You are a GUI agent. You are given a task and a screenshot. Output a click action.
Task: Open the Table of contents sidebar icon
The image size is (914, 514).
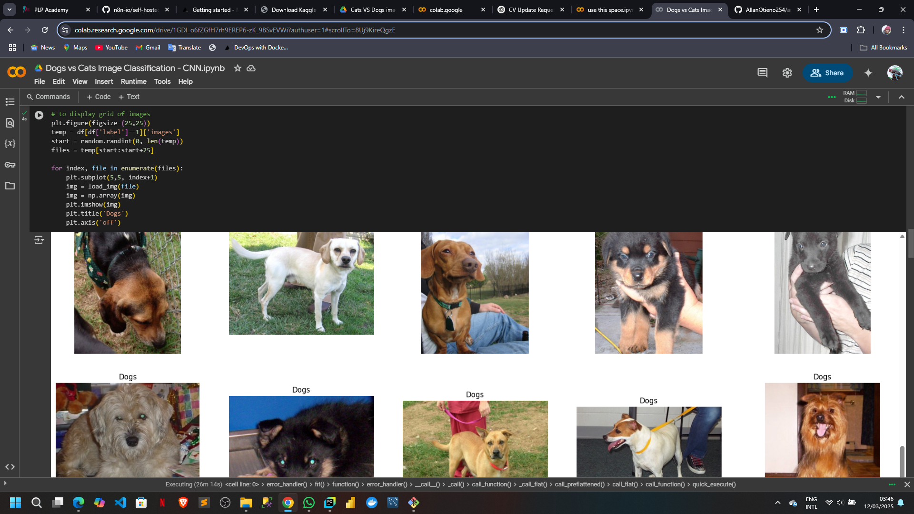tap(10, 102)
